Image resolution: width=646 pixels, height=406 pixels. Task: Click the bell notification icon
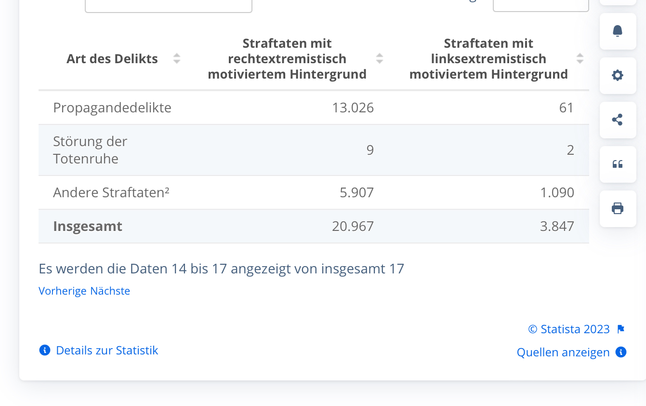tap(618, 31)
